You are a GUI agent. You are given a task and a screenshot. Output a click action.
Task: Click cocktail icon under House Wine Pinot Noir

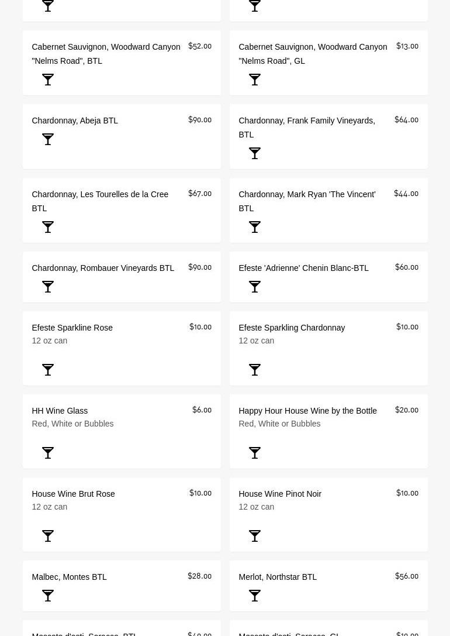click(x=255, y=536)
